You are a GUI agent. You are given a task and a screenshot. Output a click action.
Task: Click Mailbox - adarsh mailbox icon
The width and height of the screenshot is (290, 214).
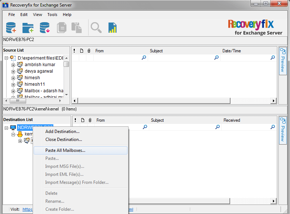(20, 90)
